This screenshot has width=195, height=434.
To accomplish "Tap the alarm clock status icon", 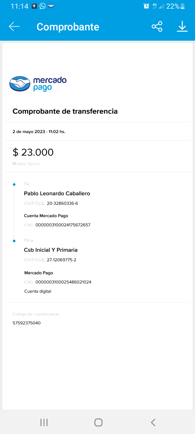I will pyautogui.click(x=146, y=6).
